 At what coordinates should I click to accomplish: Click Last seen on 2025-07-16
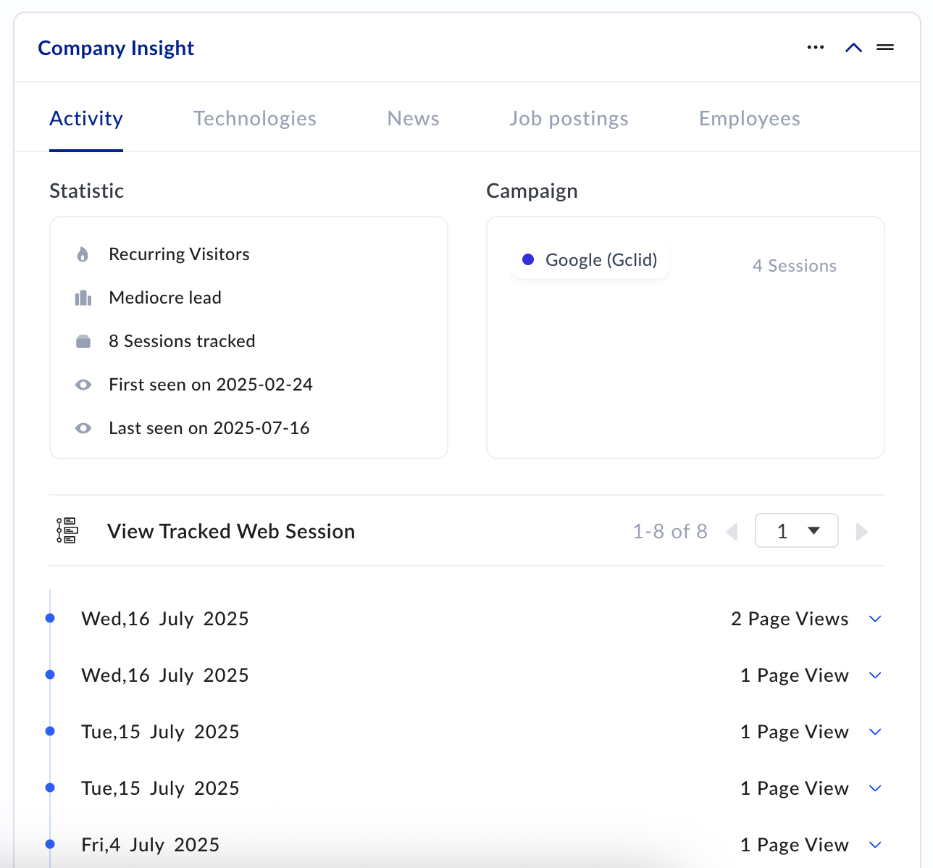coord(209,428)
